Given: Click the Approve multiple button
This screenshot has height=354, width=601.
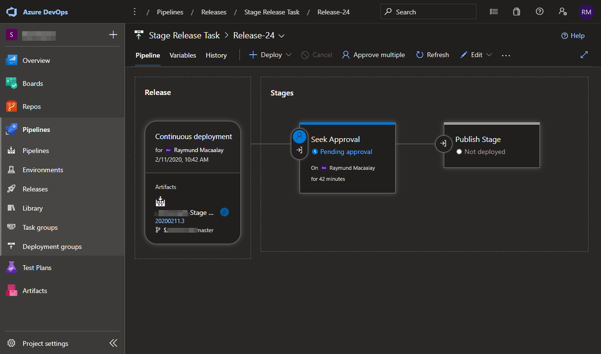Looking at the screenshot, I should (373, 55).
